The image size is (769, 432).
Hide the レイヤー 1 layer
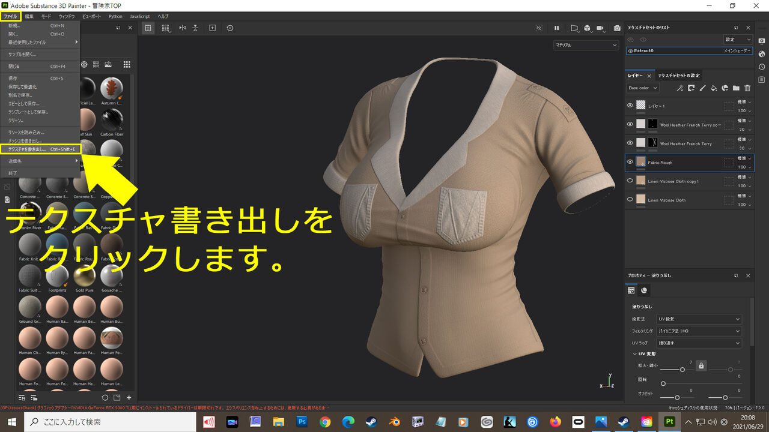(630, 106)
